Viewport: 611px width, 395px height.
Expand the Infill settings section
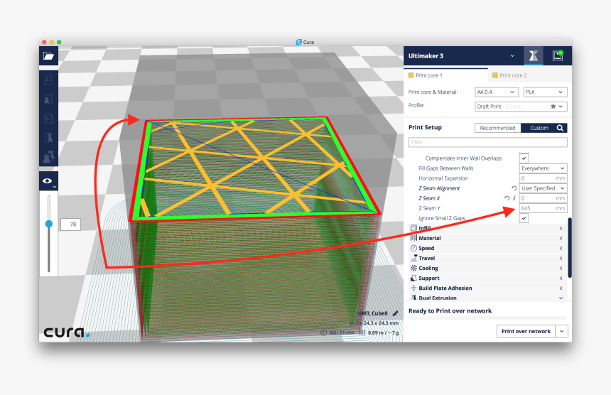(561, 228)
